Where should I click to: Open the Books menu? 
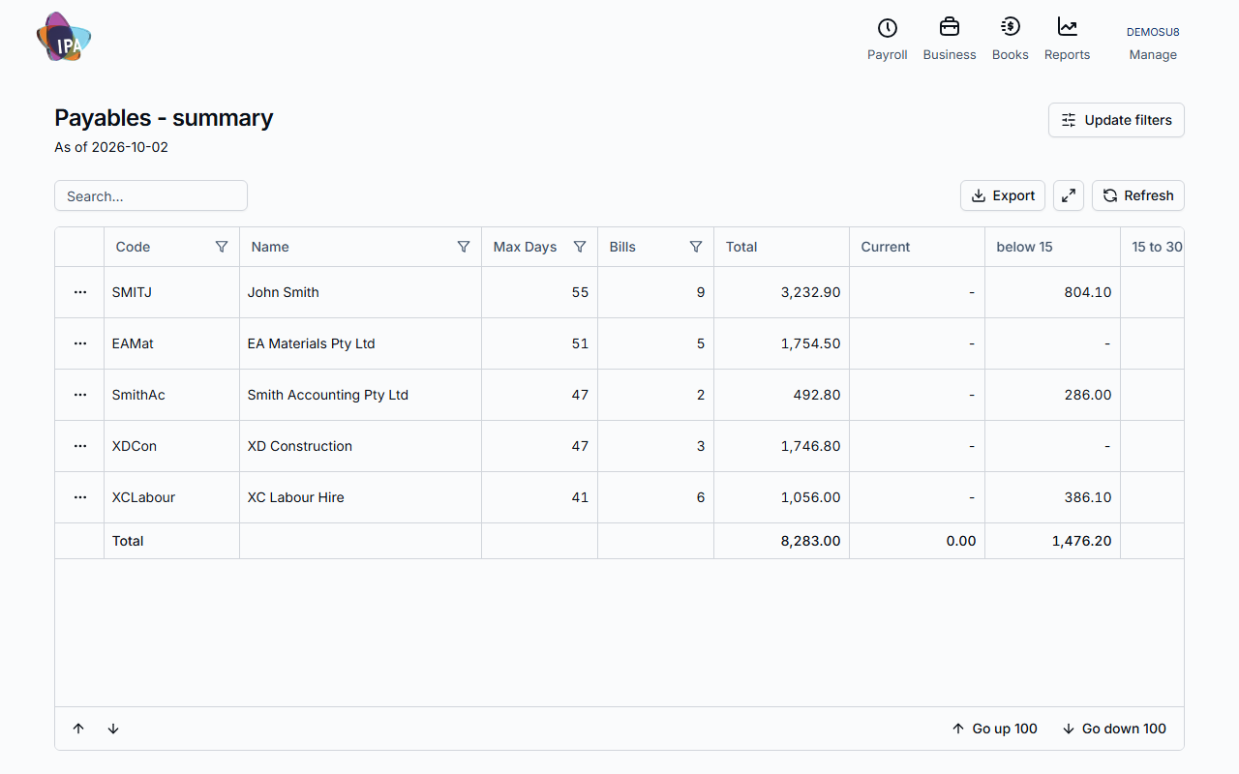[1011, 40]
